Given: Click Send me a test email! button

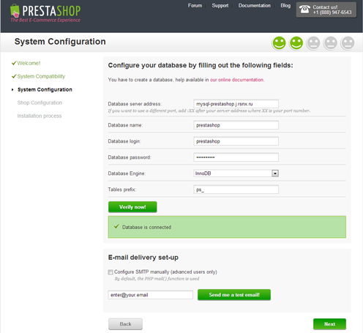Looking at the screenshot, I should point(234,295).
